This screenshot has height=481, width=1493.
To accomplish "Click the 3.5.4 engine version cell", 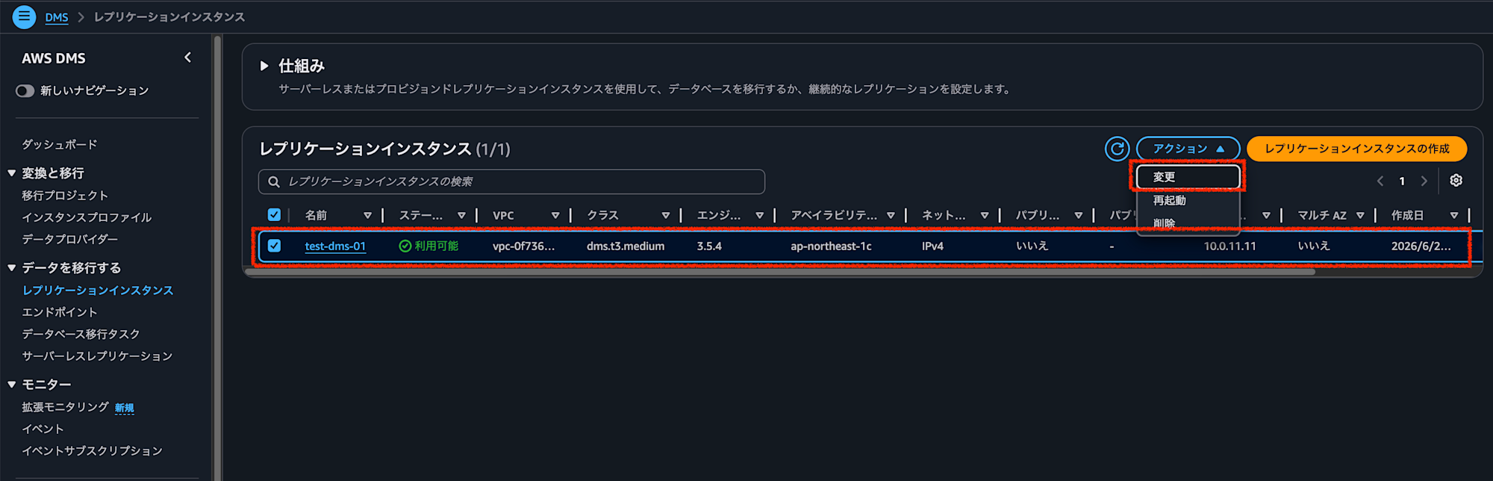I will (x=709, y=246).
